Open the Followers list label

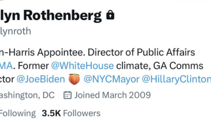[x=82, y=113]
